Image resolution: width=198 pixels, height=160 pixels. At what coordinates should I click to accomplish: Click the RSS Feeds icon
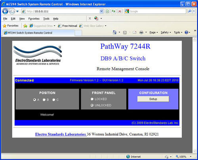125,32
